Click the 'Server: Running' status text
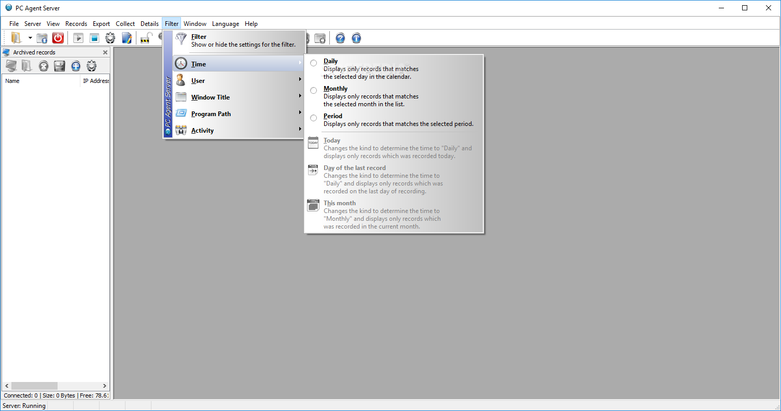This screenshot has height=411, width=781. click(x=24, y=406)
